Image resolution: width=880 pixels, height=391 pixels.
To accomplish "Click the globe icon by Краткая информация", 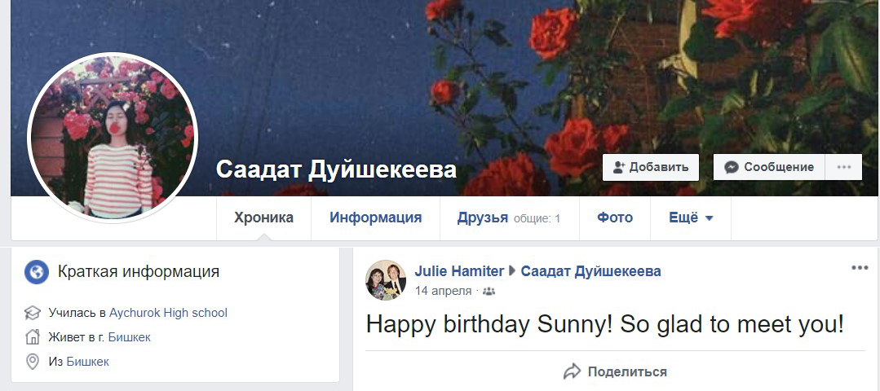I will tap(37, 273).
